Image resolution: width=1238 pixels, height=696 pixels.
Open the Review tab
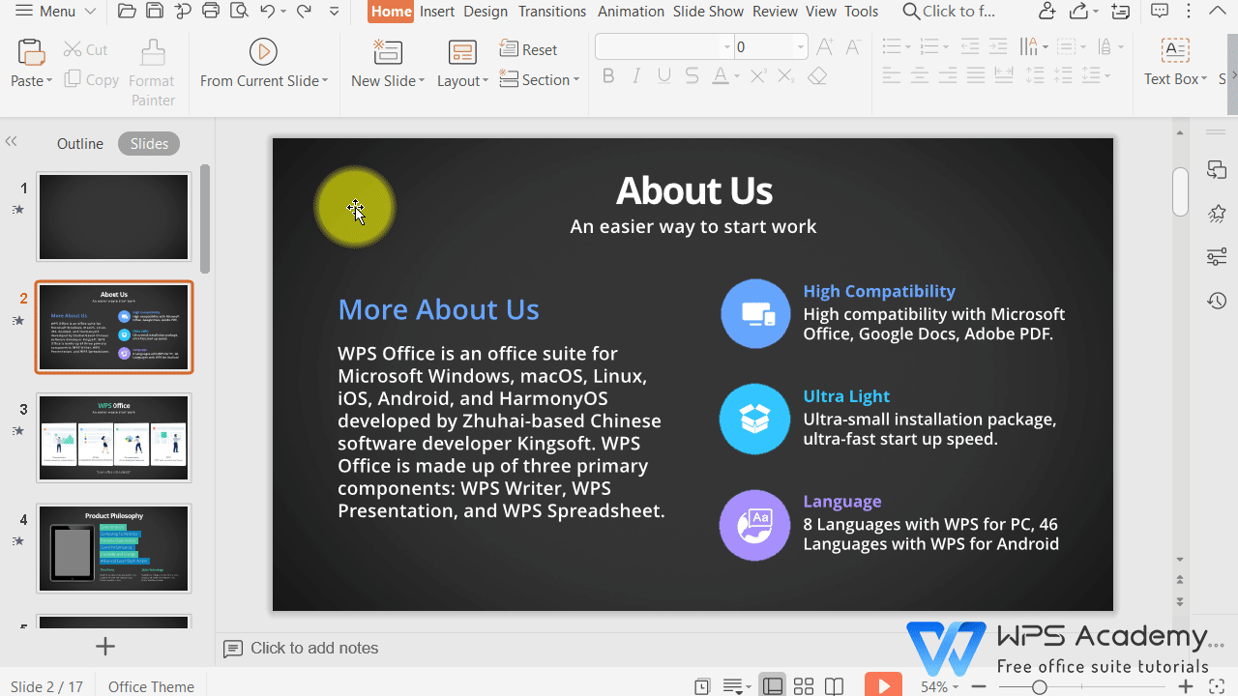pyautogui.click(x=776, y=12)
